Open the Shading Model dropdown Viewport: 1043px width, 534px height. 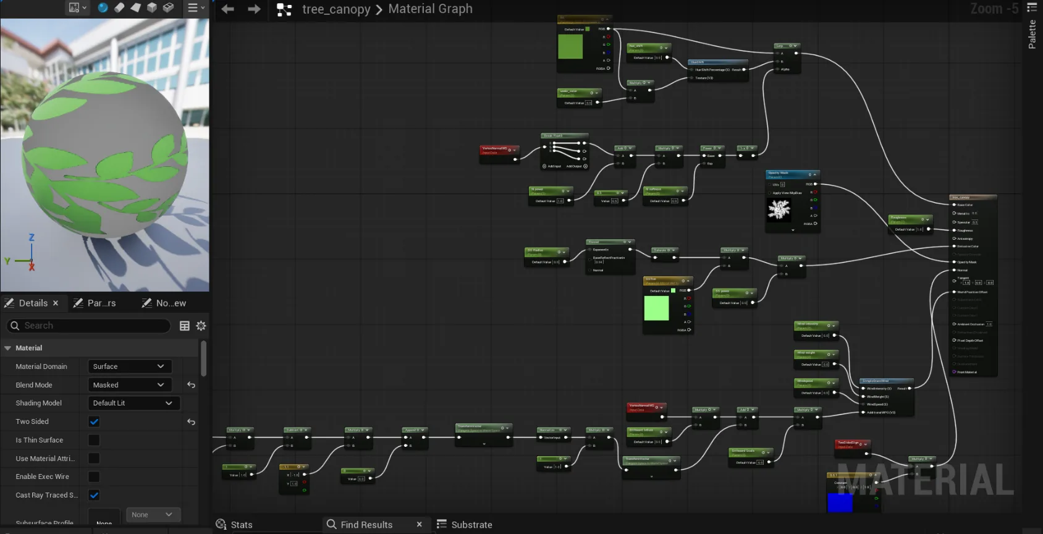click(133, 403)
